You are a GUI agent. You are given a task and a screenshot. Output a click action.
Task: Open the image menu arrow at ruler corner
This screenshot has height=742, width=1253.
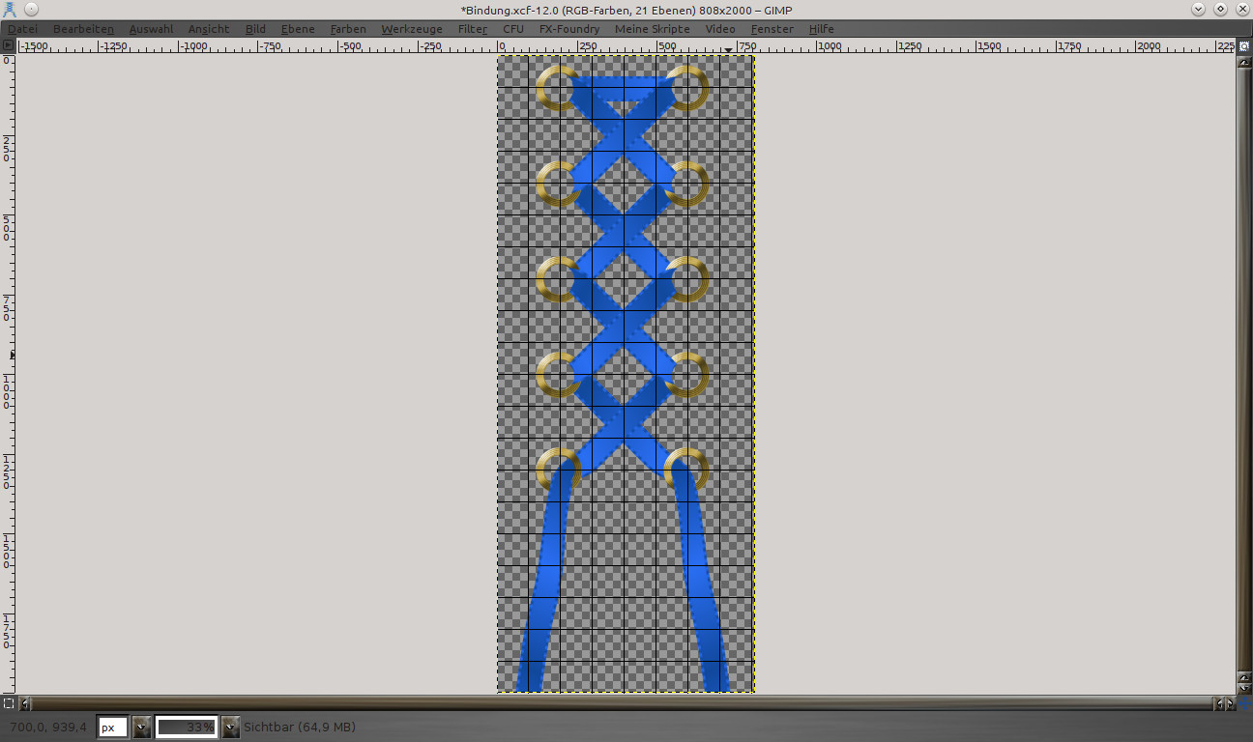pyautogui.click(x=9, y=45)
